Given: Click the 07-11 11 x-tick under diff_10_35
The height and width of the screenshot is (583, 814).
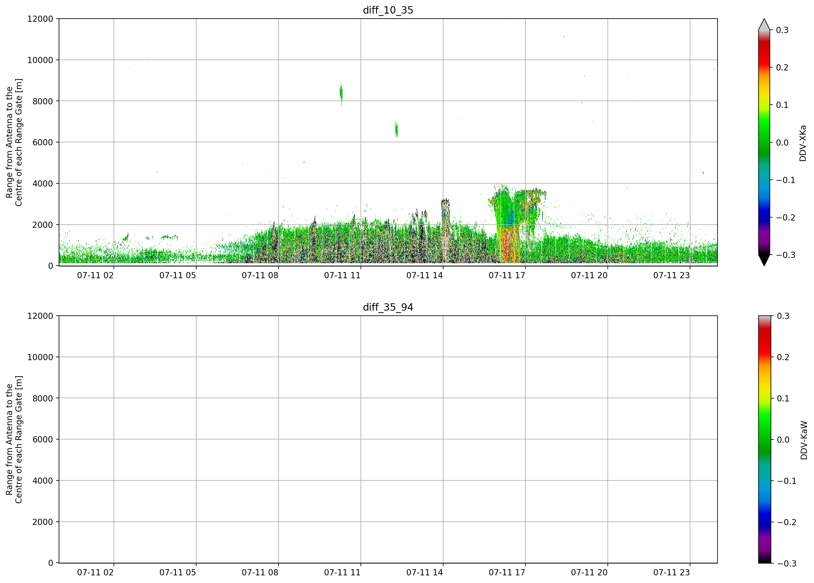Looking at the screenshot, I should pyautogui.click(x=343, y=275).
